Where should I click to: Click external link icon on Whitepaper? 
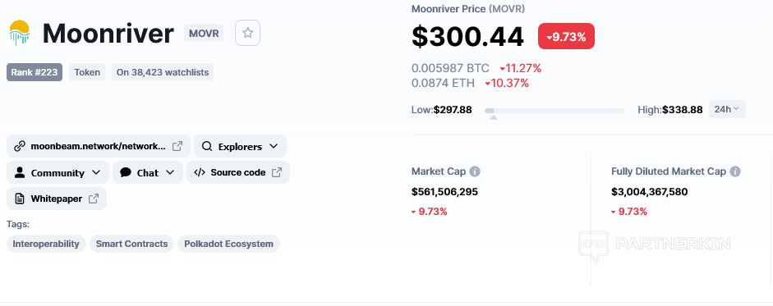[x=93, y=199]
